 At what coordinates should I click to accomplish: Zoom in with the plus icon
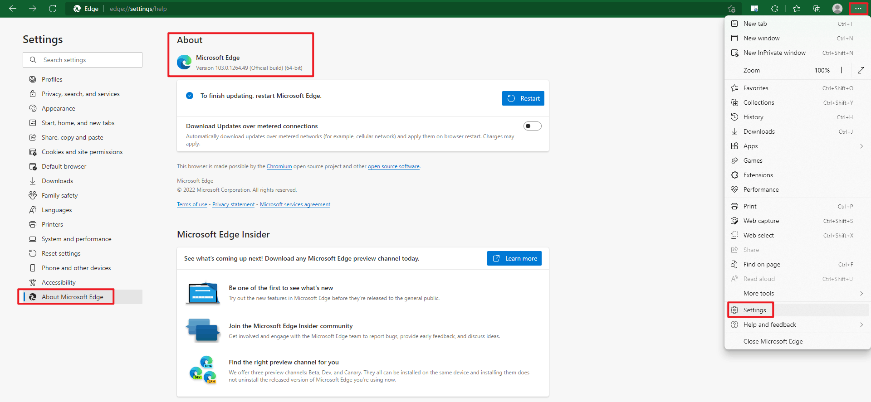point(841,70)
